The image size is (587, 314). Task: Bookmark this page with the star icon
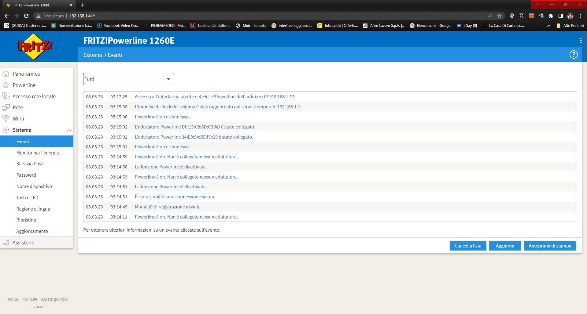(500, 16)
